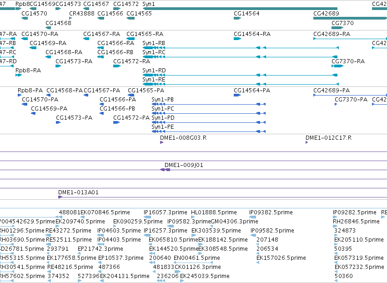387x283 pixels.
Task: Select protein Syn1-PE
Action: (209, 131)
